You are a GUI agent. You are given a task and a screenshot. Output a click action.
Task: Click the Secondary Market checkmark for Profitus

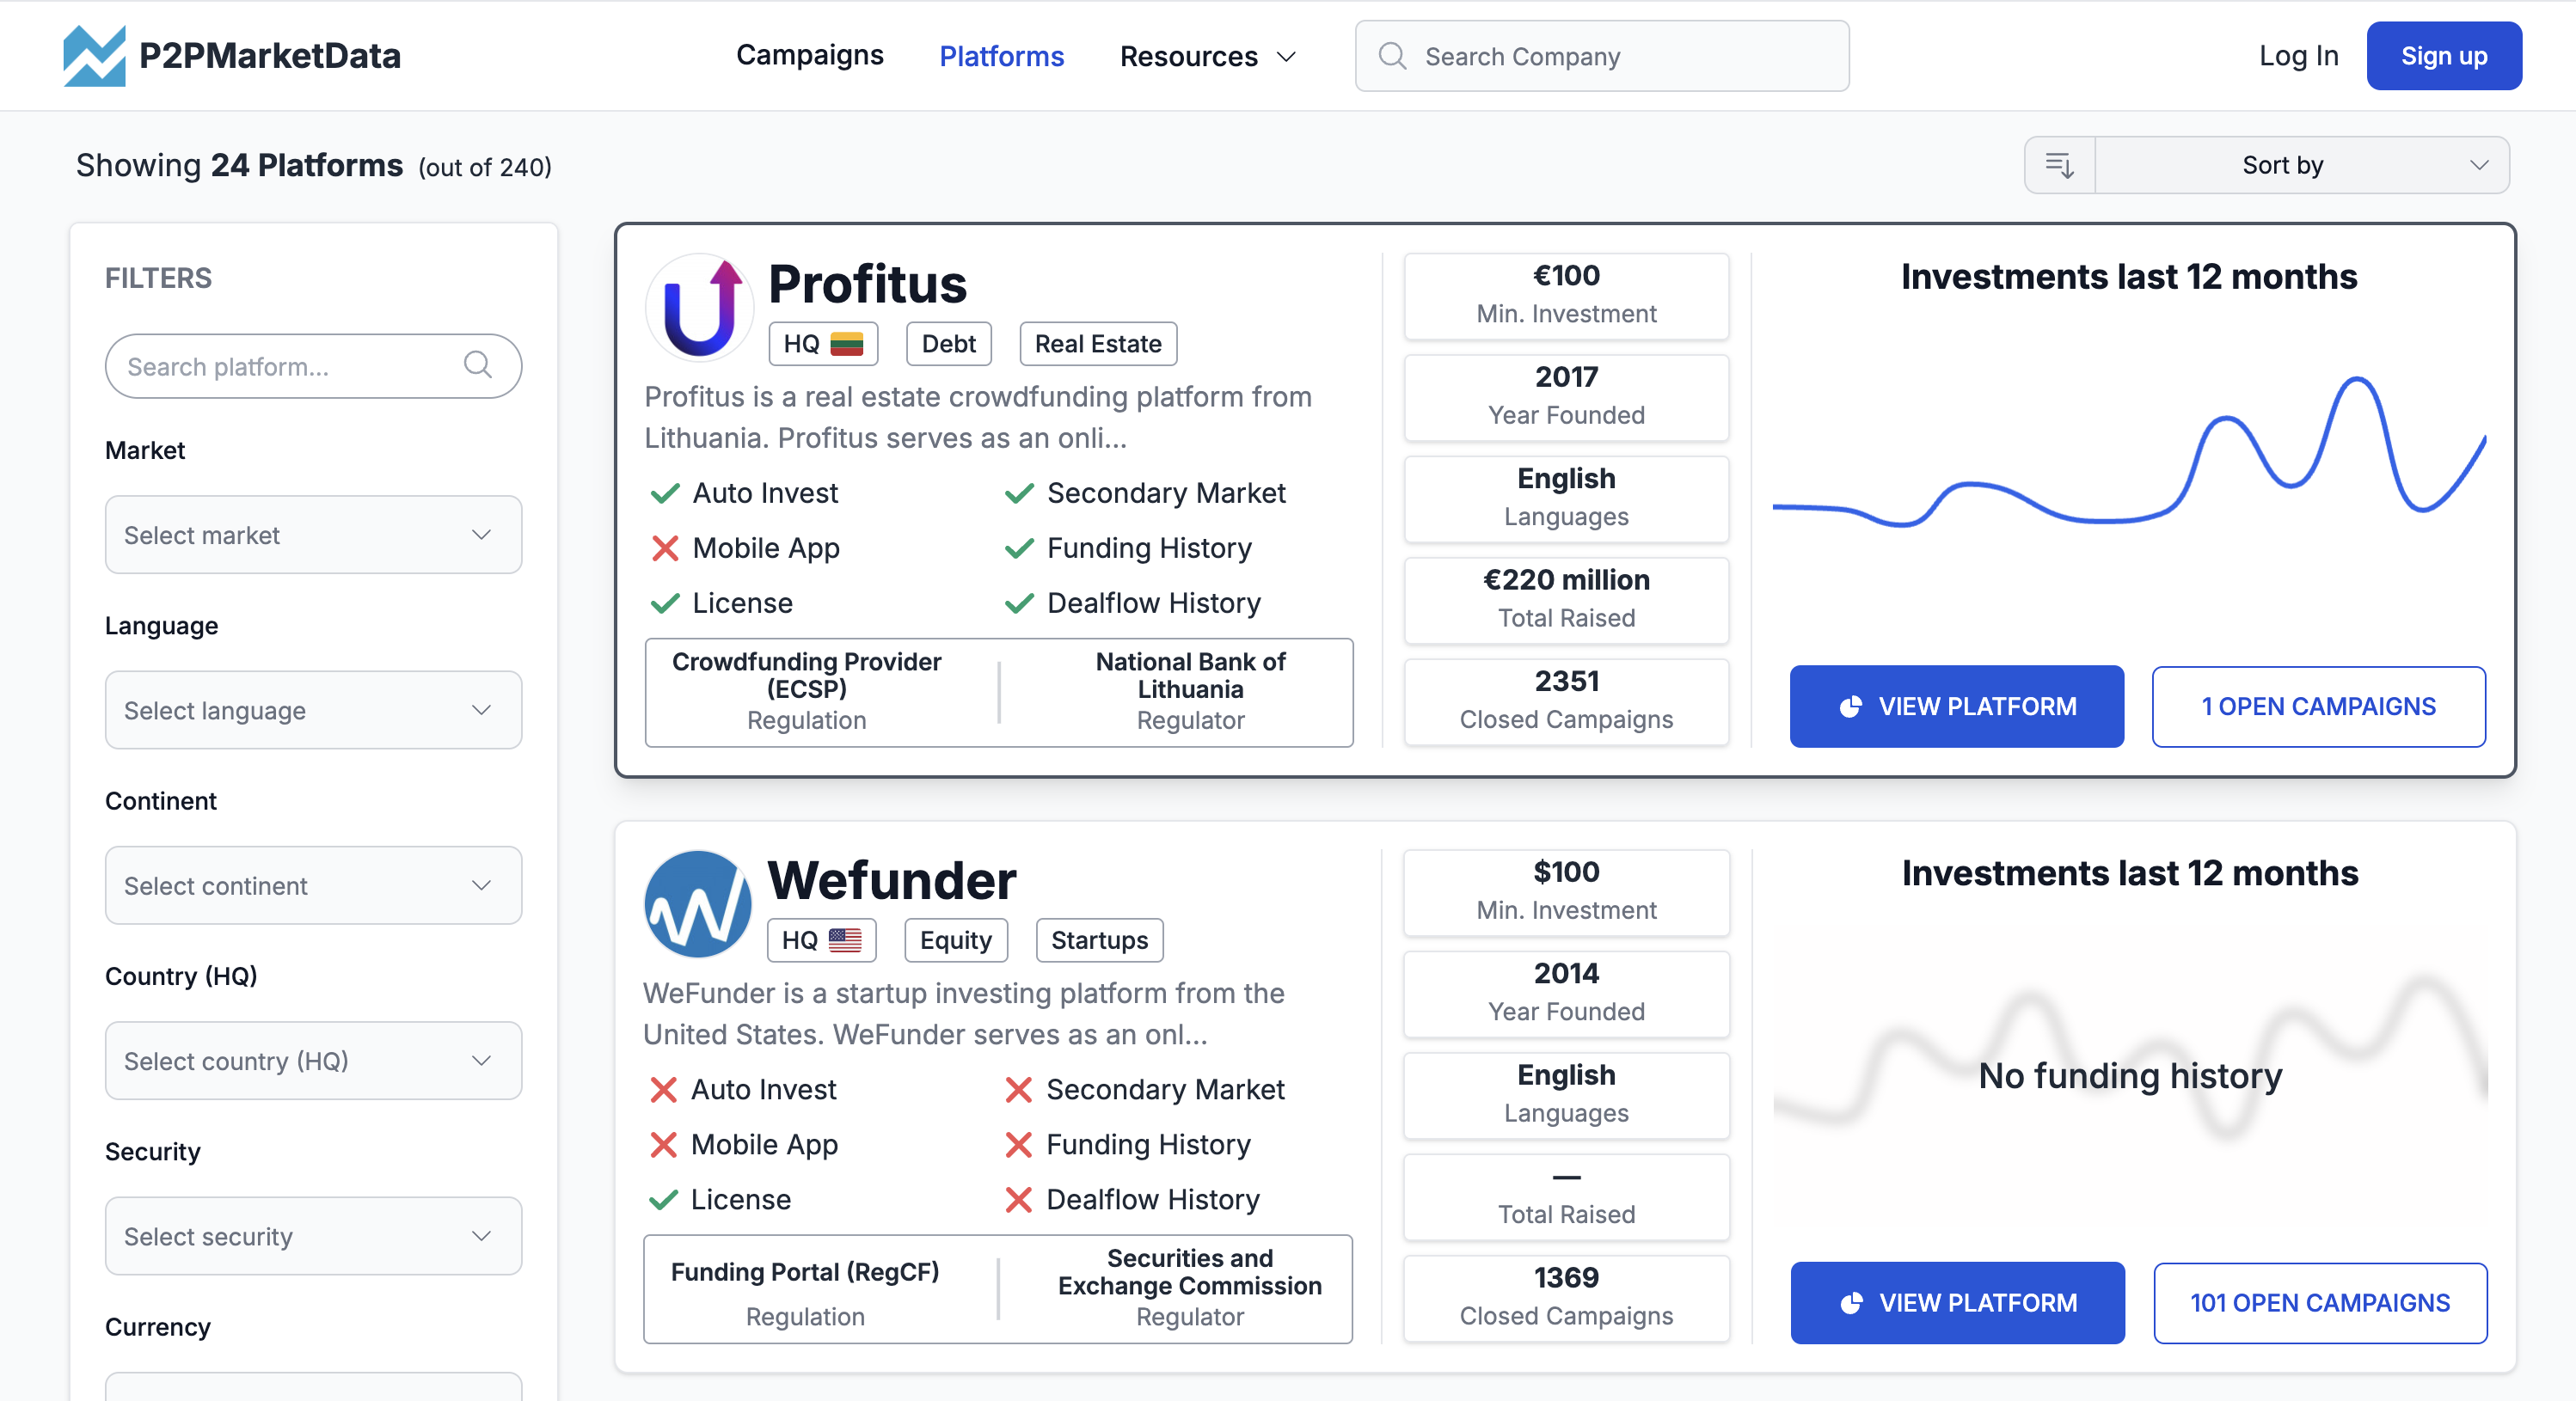coord(1020,493)
